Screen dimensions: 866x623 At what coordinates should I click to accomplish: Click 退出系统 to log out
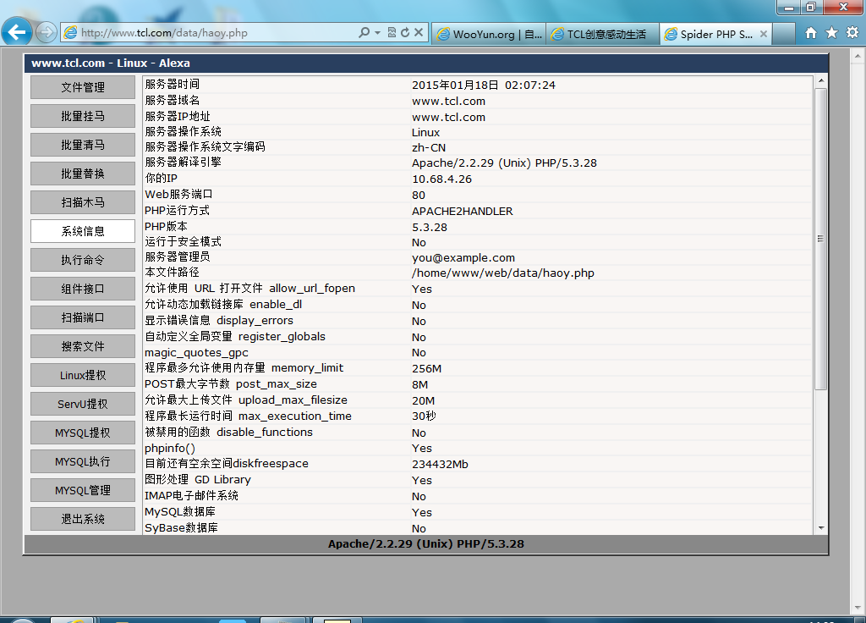[83, 519]
